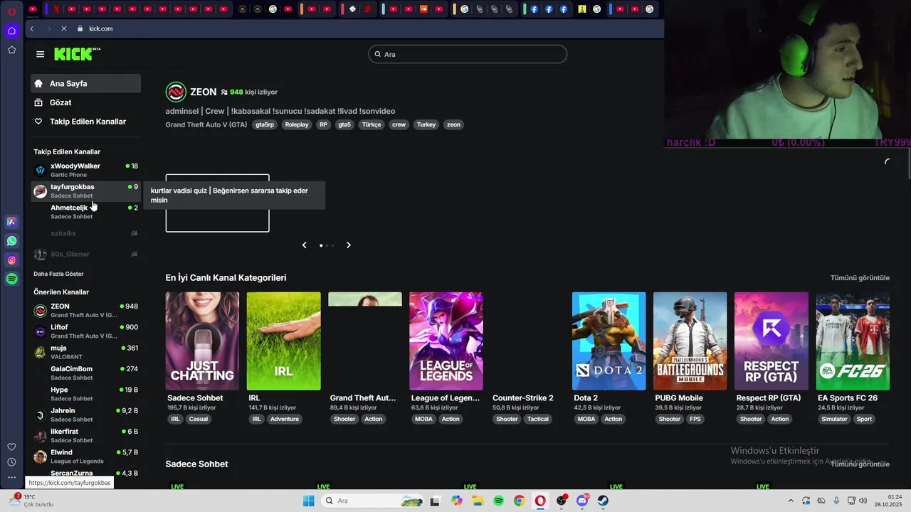Open Instagram in Opera sidebar
The image size is (911, 512).
pos(11,260)
